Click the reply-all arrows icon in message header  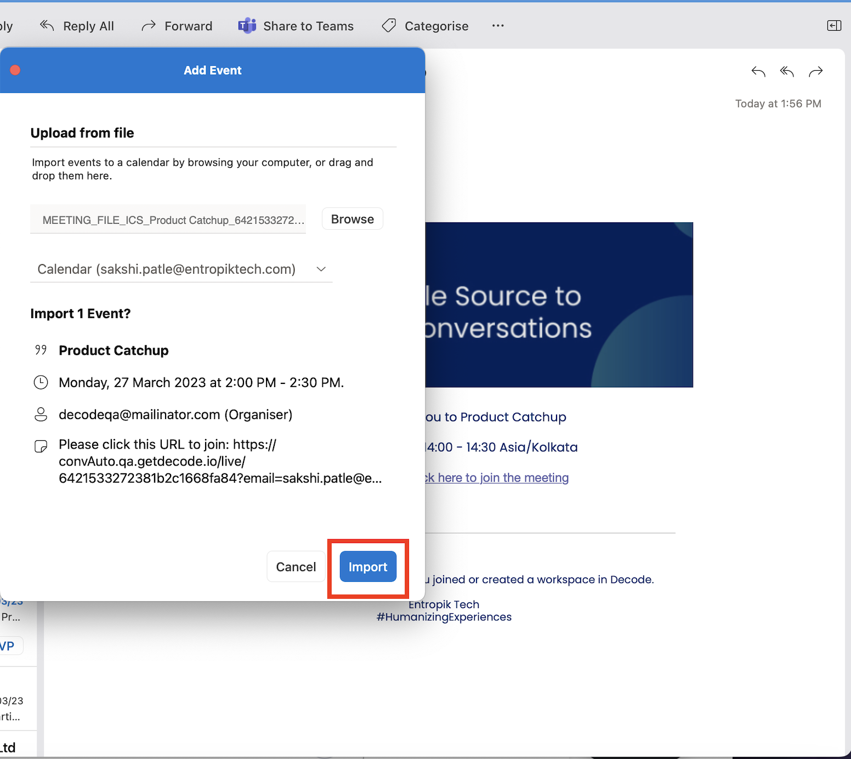(787, 72)
